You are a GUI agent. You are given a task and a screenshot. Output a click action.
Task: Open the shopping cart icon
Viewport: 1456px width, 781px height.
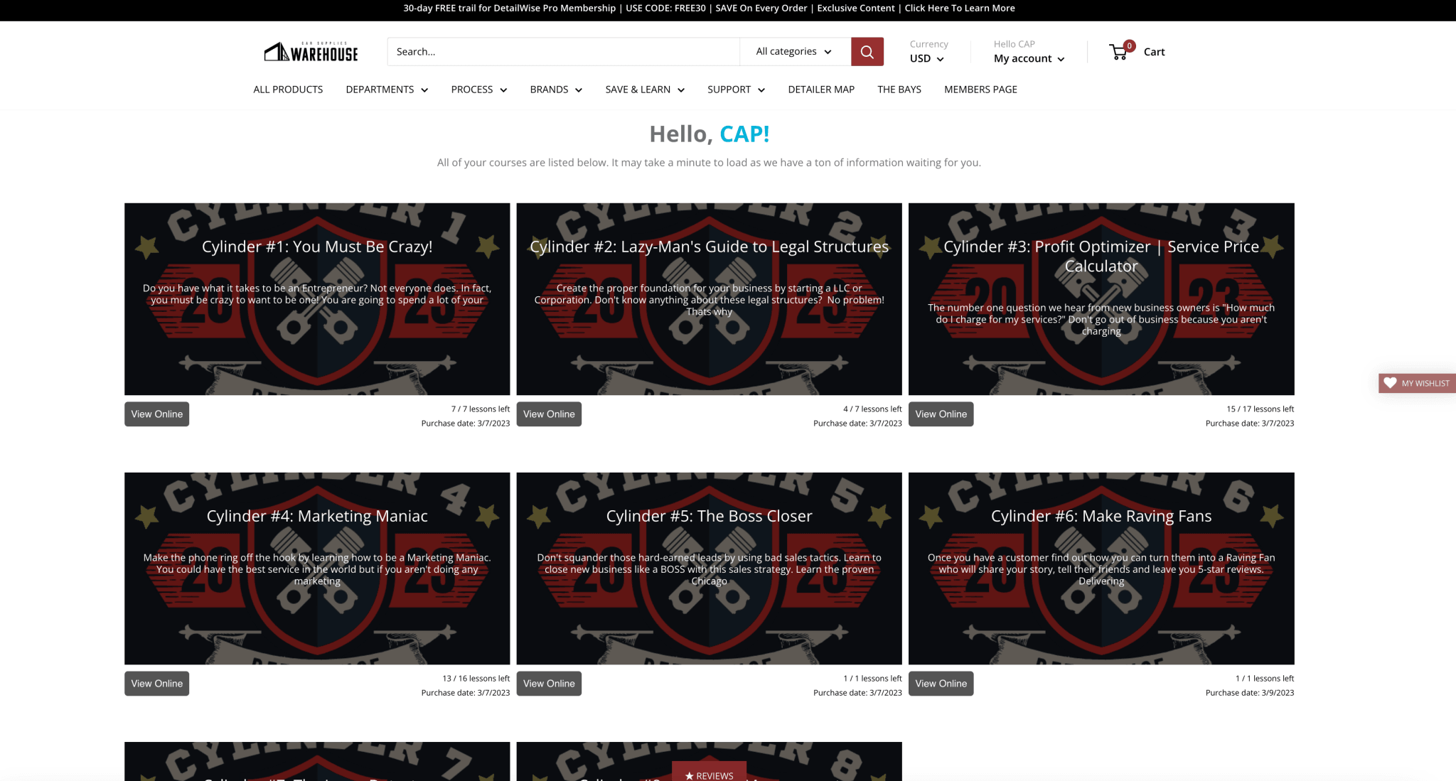coord(1118,51)
